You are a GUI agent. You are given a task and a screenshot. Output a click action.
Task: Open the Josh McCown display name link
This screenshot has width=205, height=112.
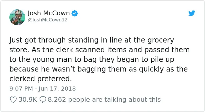point(49,13)
